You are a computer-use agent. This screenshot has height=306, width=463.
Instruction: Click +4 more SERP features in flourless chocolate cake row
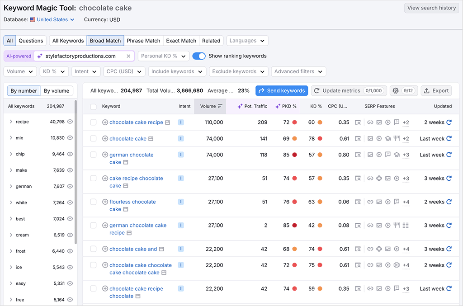[x=406, y=202]
